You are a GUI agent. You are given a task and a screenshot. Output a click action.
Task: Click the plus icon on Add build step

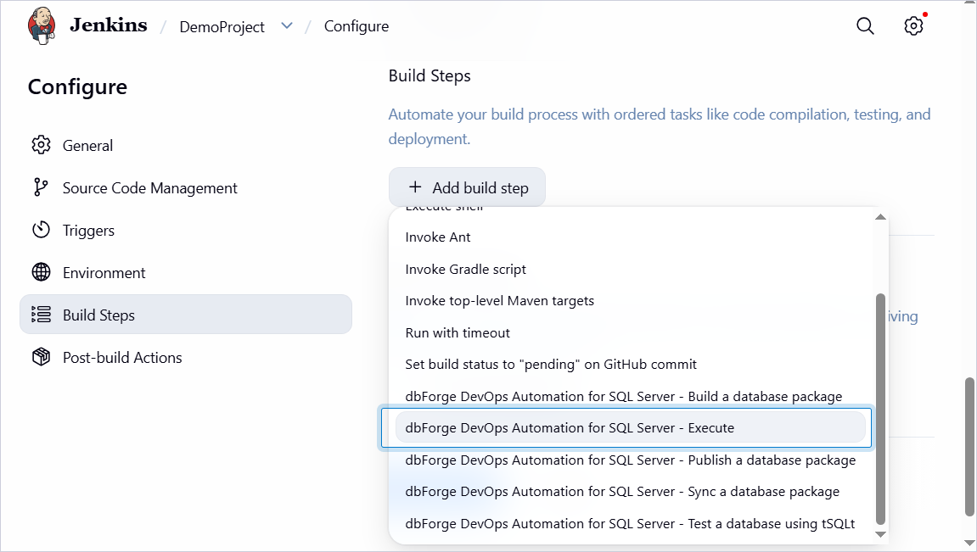coord(415,187)
